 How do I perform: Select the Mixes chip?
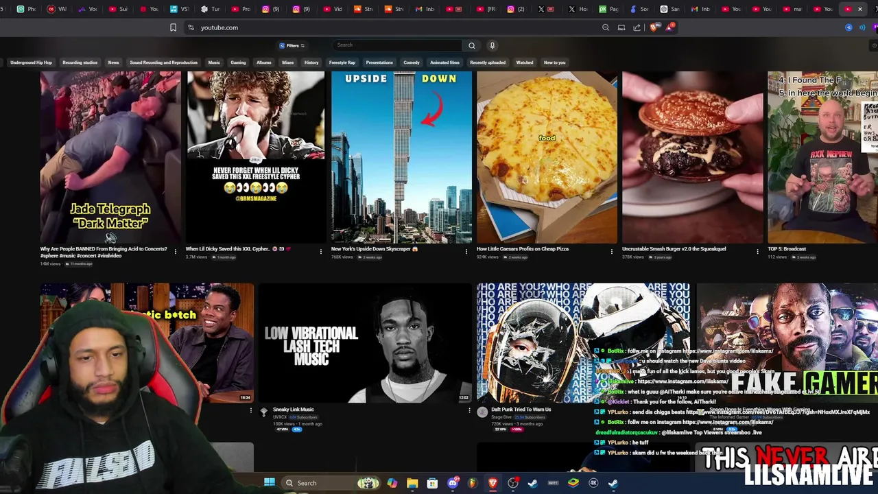[x=287, y=62]
